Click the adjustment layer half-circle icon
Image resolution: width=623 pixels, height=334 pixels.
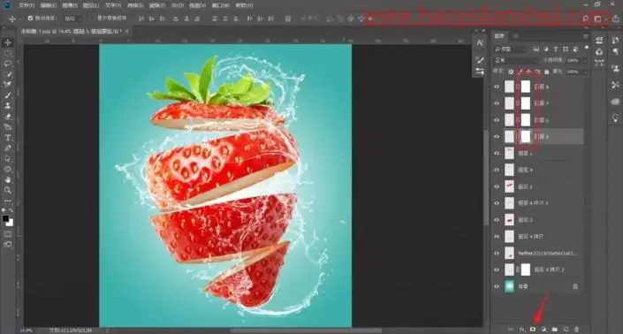[x=544, y=330]
